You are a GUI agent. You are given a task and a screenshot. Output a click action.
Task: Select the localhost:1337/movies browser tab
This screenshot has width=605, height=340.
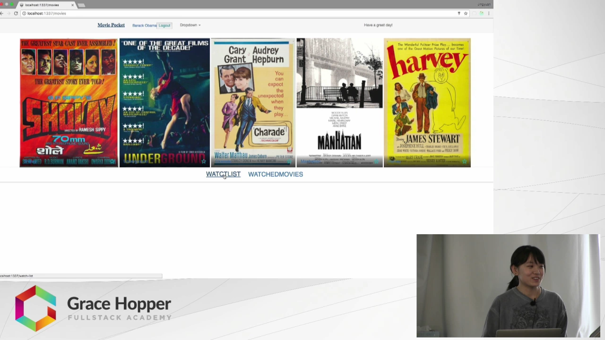(46, 5)
